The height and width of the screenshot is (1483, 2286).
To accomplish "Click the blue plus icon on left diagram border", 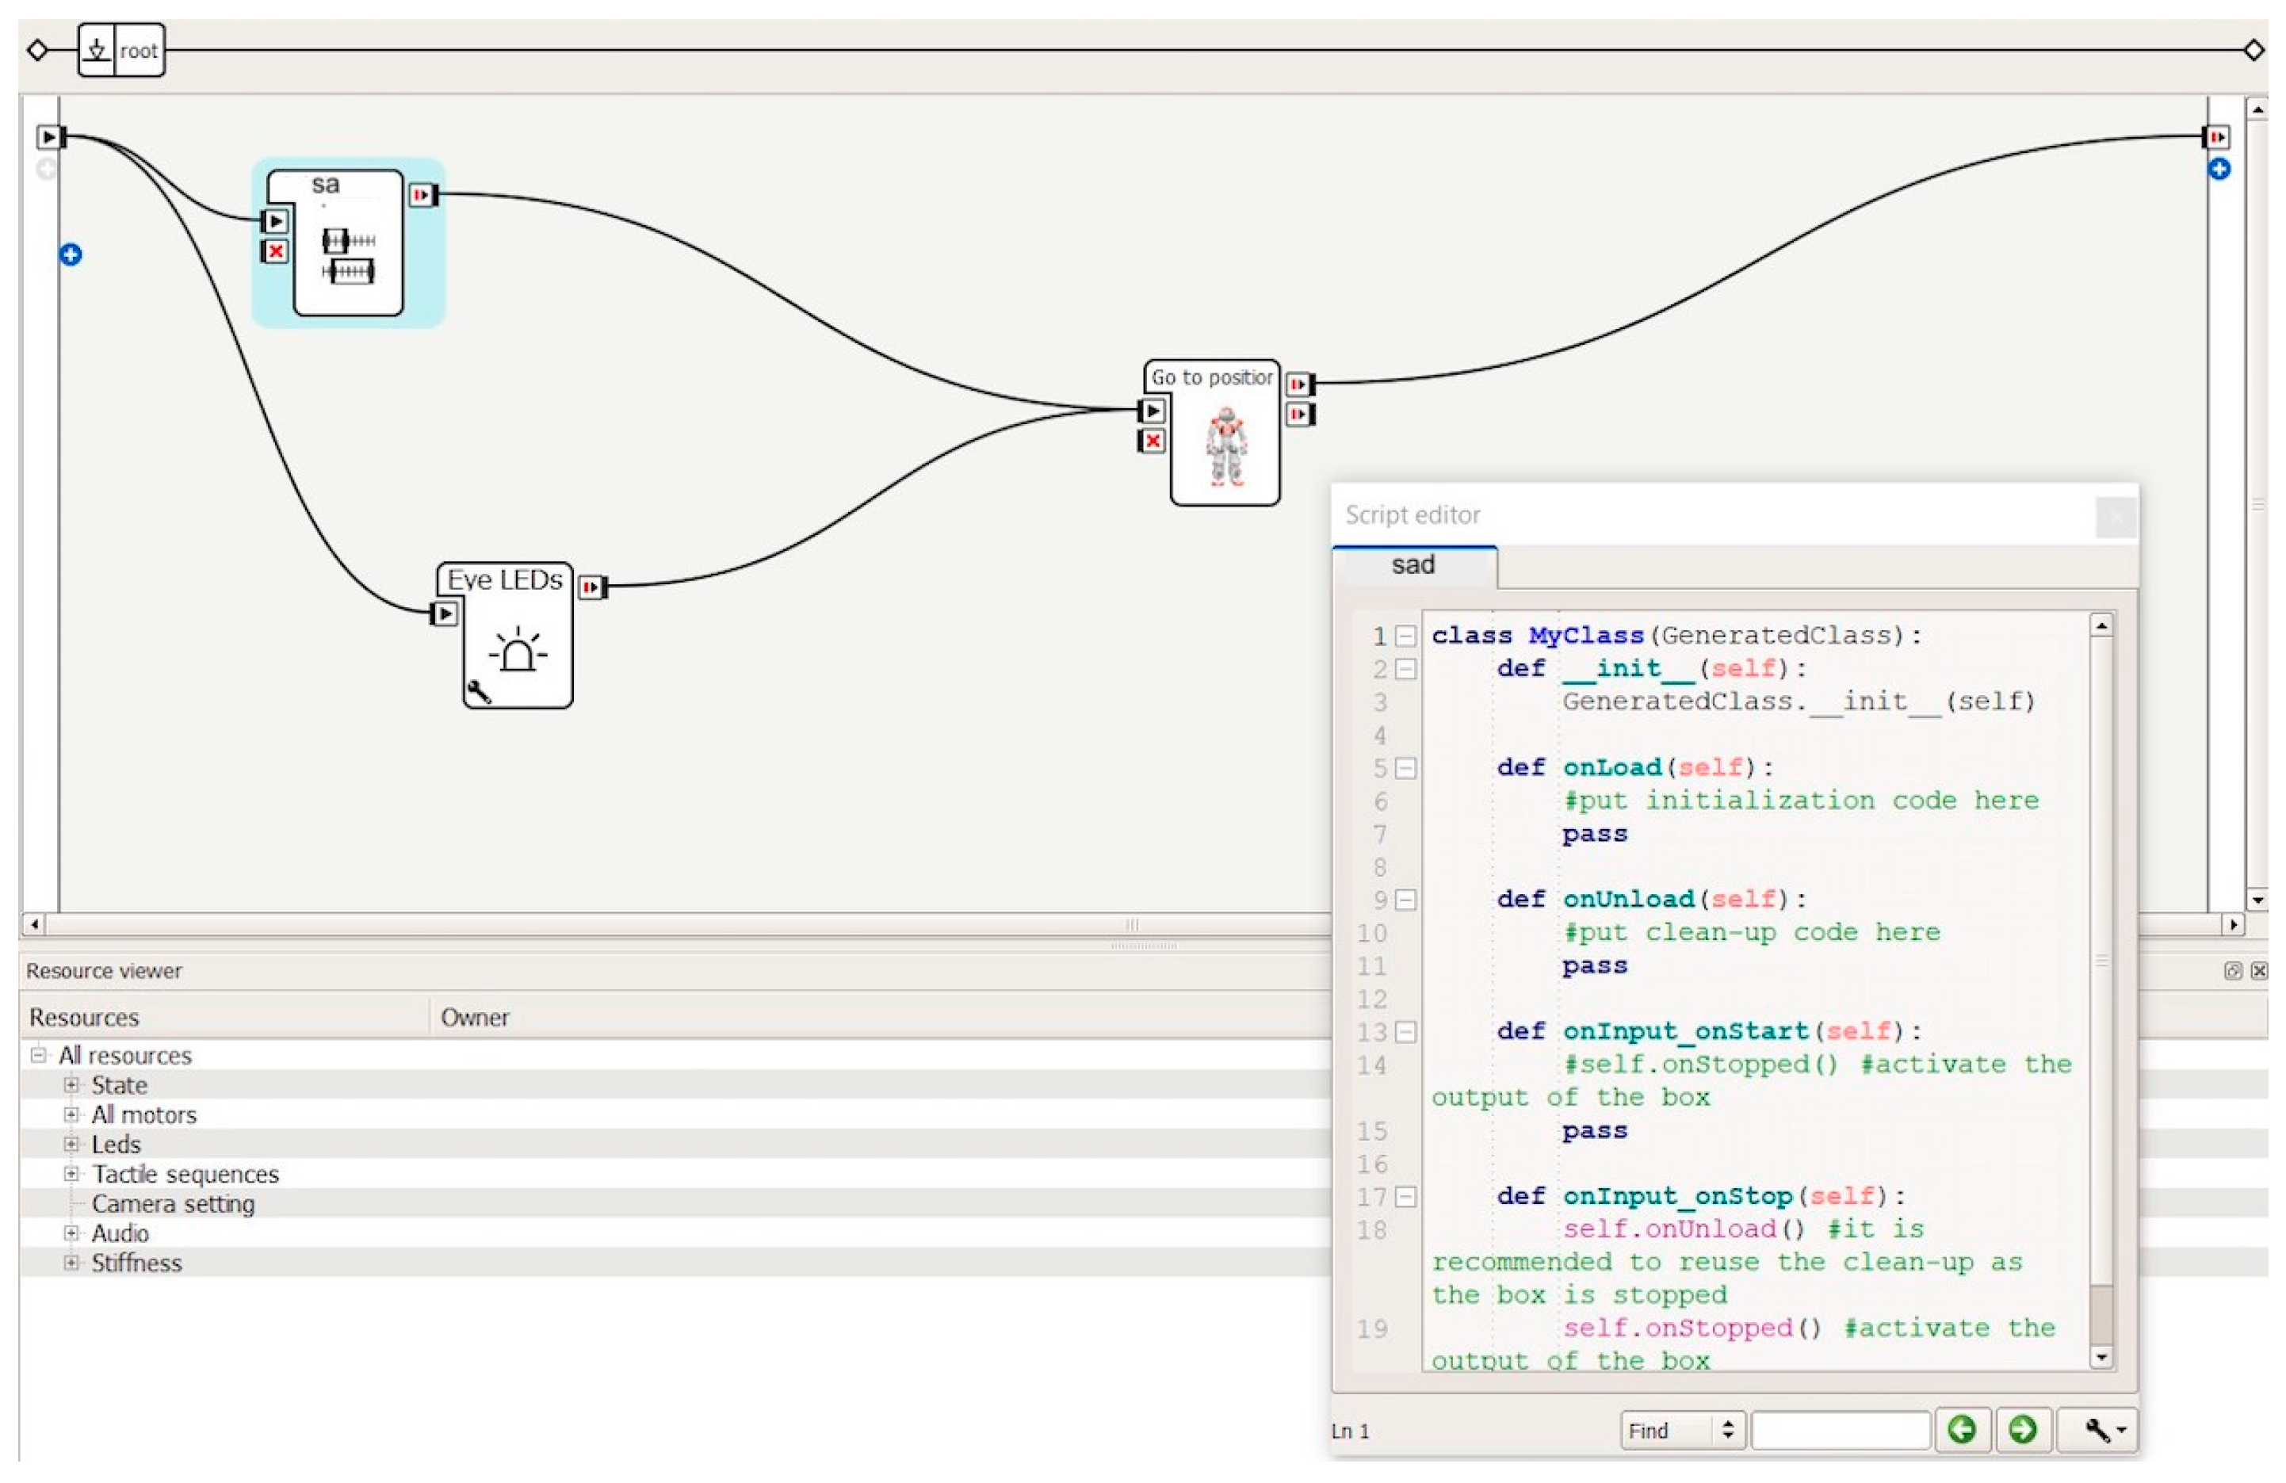I will (x=70, y=254).
